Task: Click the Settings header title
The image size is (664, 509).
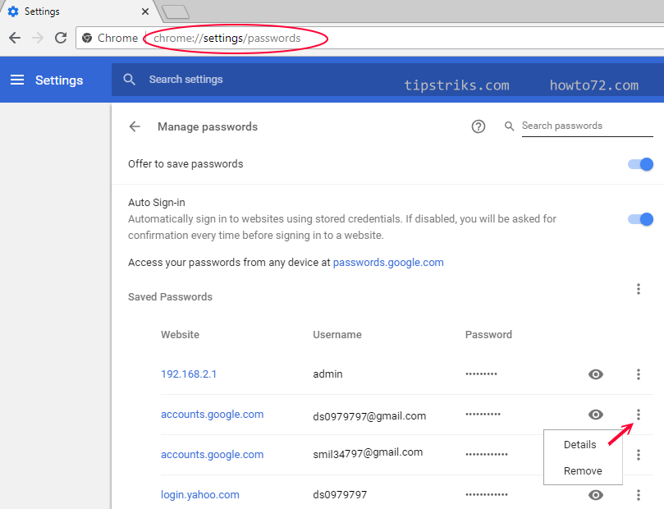Action: tap(59, 80)
